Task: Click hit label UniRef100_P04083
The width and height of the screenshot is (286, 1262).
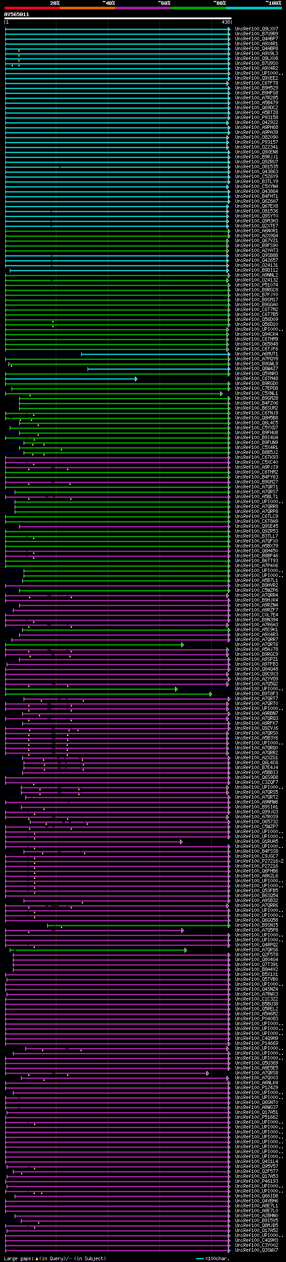Action: pos(256,1019)
